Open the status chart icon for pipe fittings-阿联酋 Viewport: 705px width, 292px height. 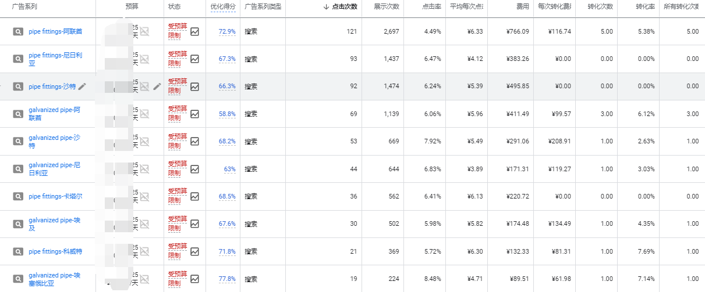pyautogui.click(x=194, y=32)
